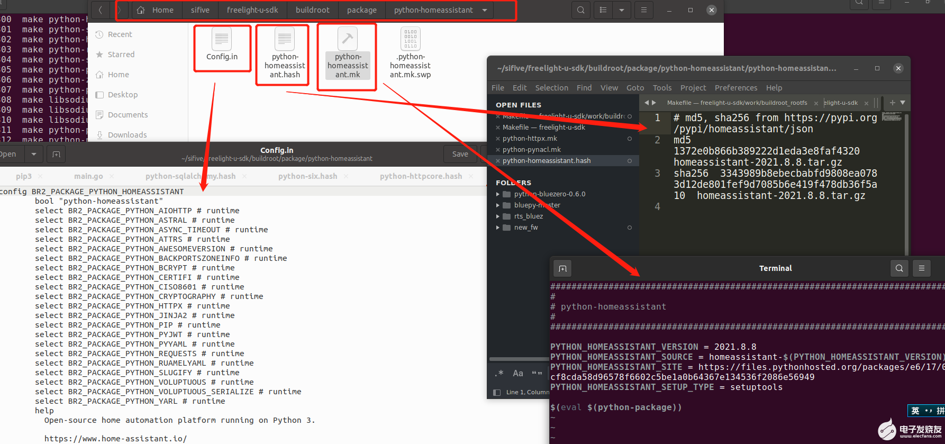Expand the new_fw folder

tap(498, 228)
